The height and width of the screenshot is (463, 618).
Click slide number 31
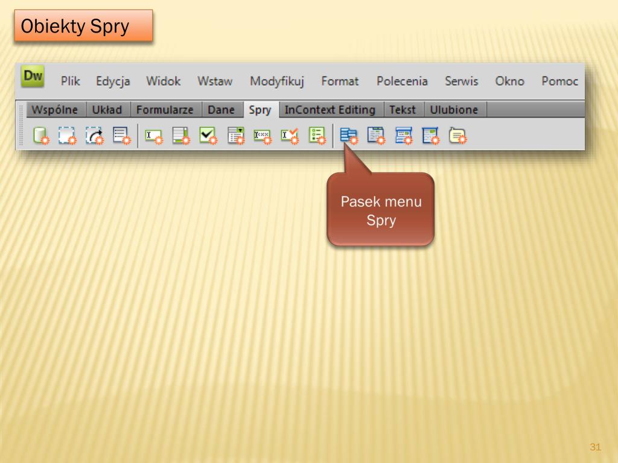tap(595, 447)
